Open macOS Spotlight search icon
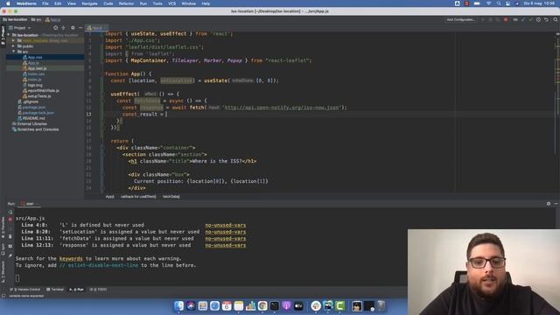Screen dimensions: 560x315 (498, 3)
